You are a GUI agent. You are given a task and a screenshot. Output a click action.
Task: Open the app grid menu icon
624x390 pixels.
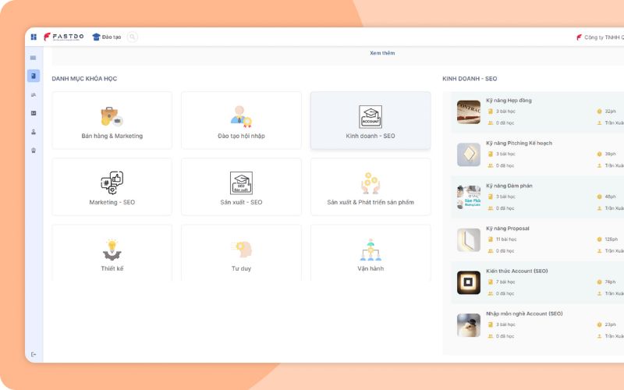pyautogui.click(x=34, y=37)
